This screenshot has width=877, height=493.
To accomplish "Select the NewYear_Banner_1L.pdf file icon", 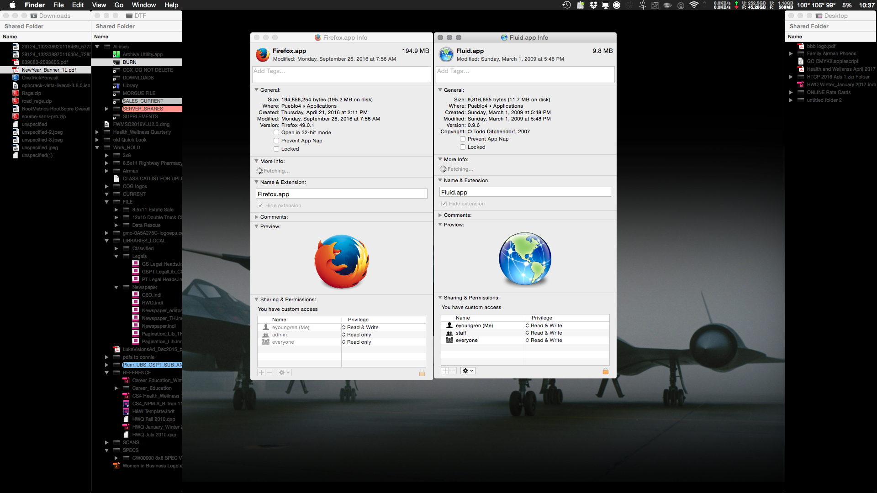I will pyautogui.click(x=16, y=70).
